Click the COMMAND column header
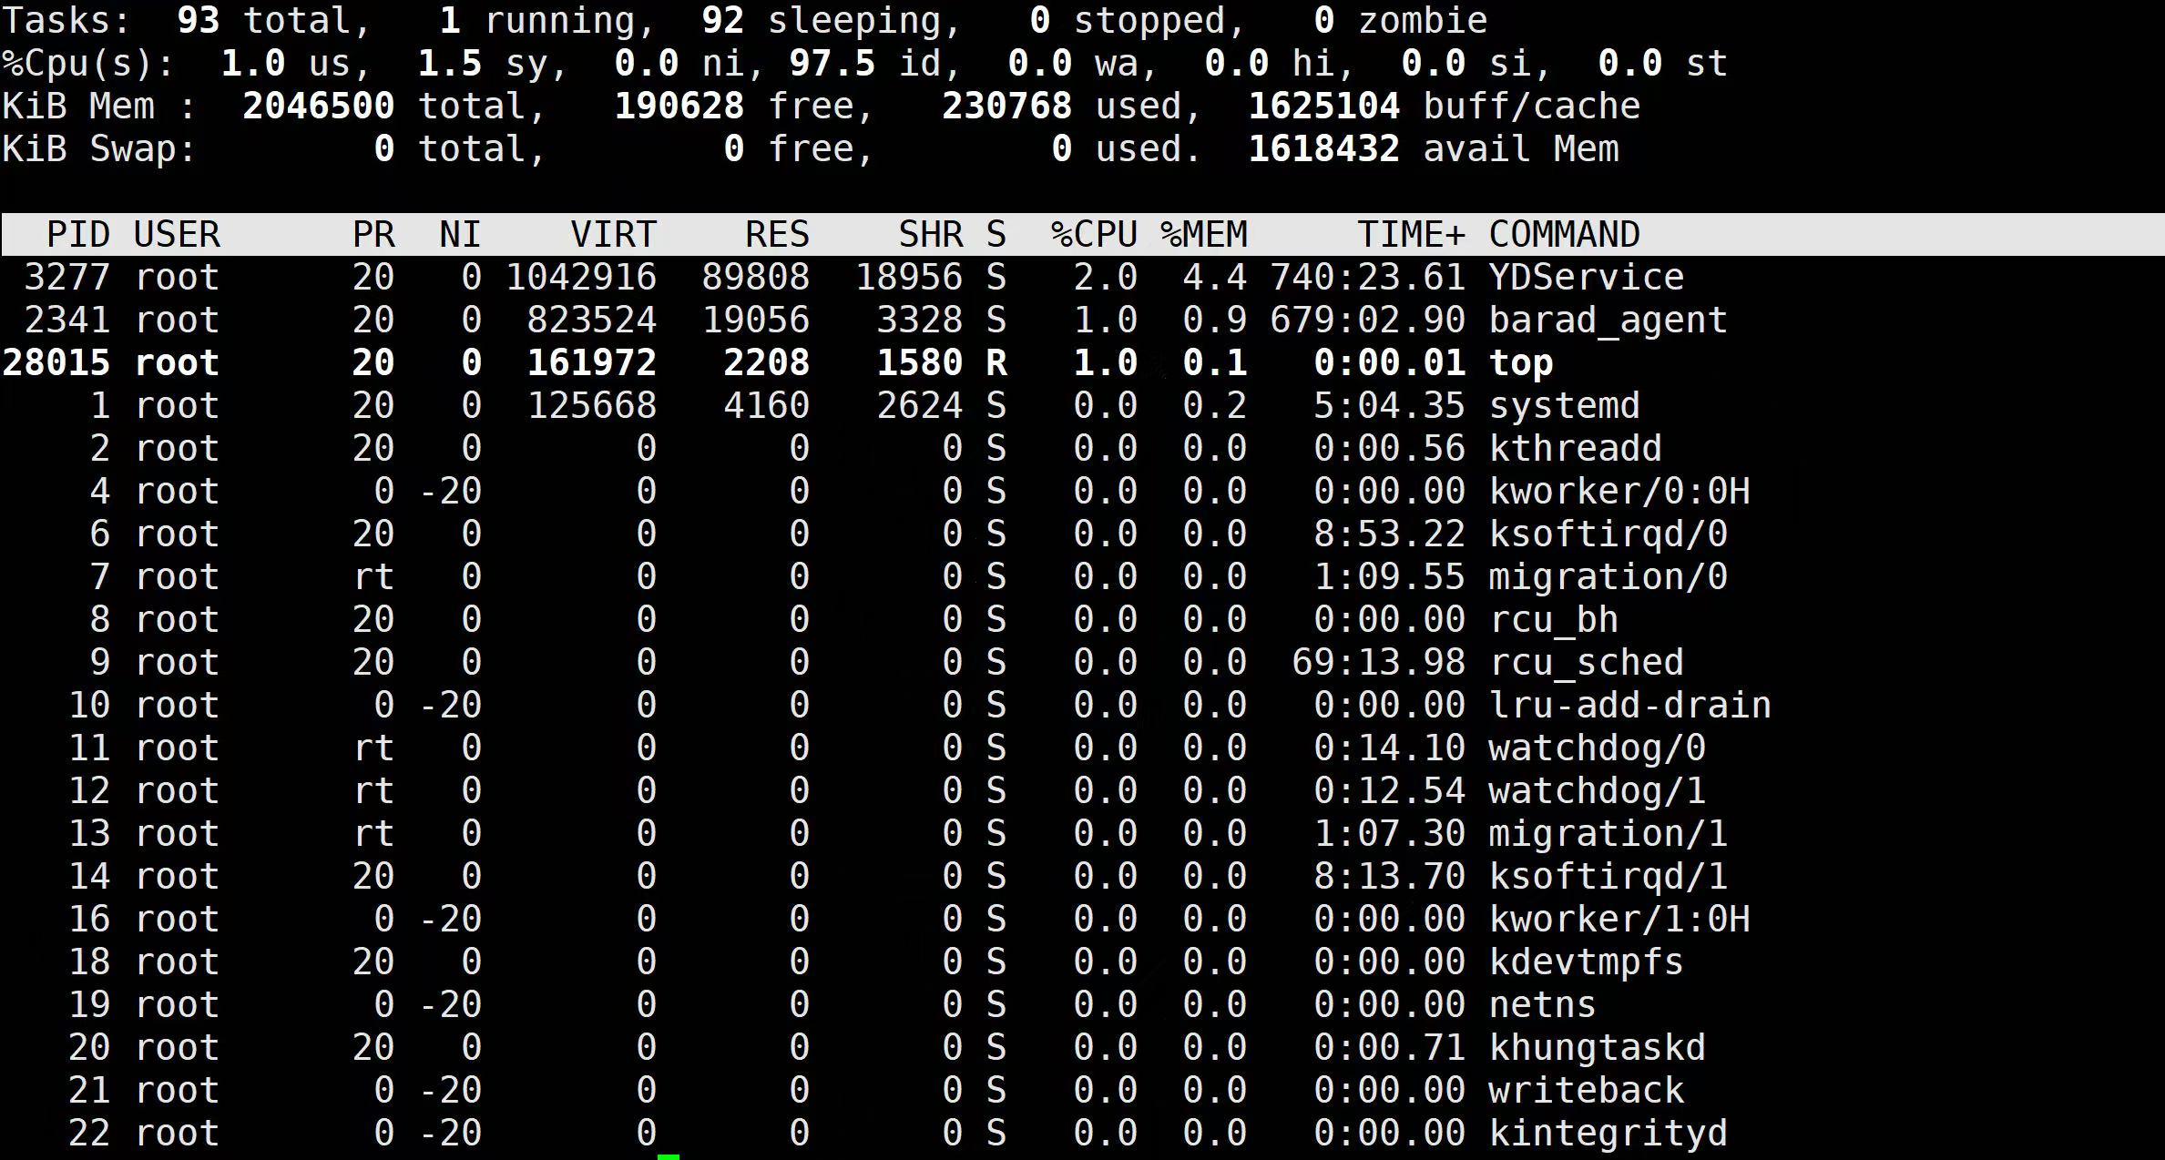 pos(1564,235)
